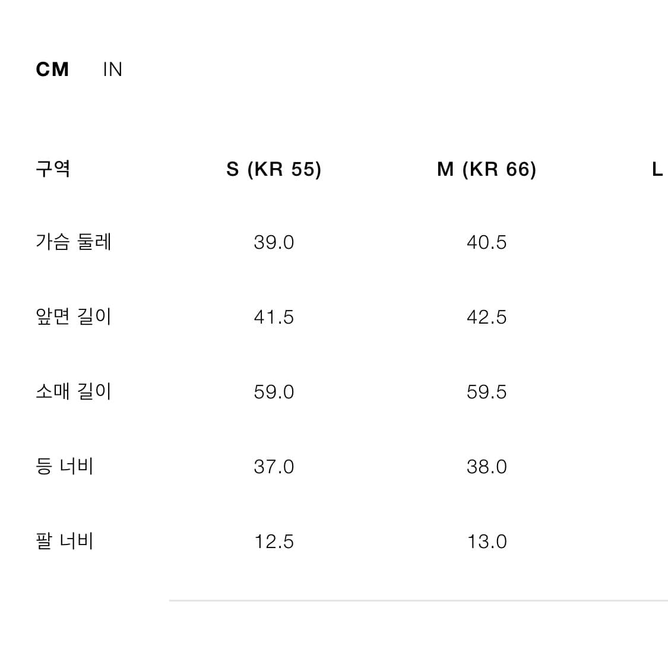668x668 pixels.
Task: Select the L size column header
Action: pyautogui.click(x=657, y=169)
